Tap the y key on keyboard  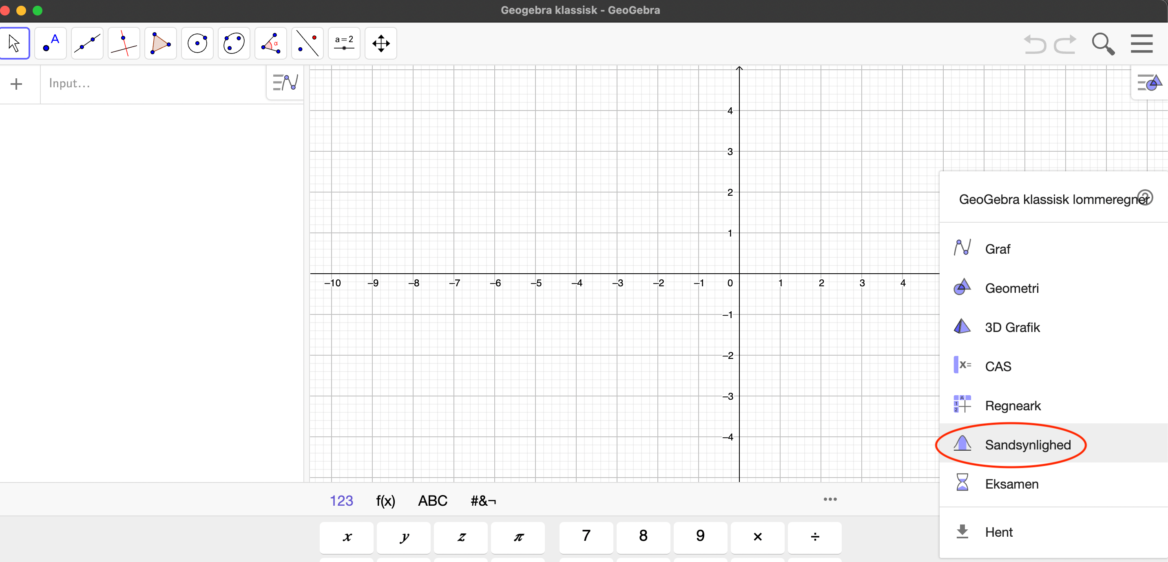[404, 538]
